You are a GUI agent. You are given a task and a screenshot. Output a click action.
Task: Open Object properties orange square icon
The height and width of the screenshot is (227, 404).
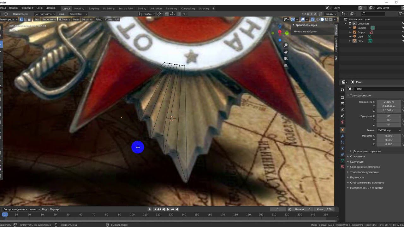(x=342, y=130)
